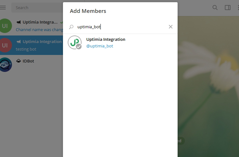
Task: Open the hamburger main menu
Action: point(3,8)
